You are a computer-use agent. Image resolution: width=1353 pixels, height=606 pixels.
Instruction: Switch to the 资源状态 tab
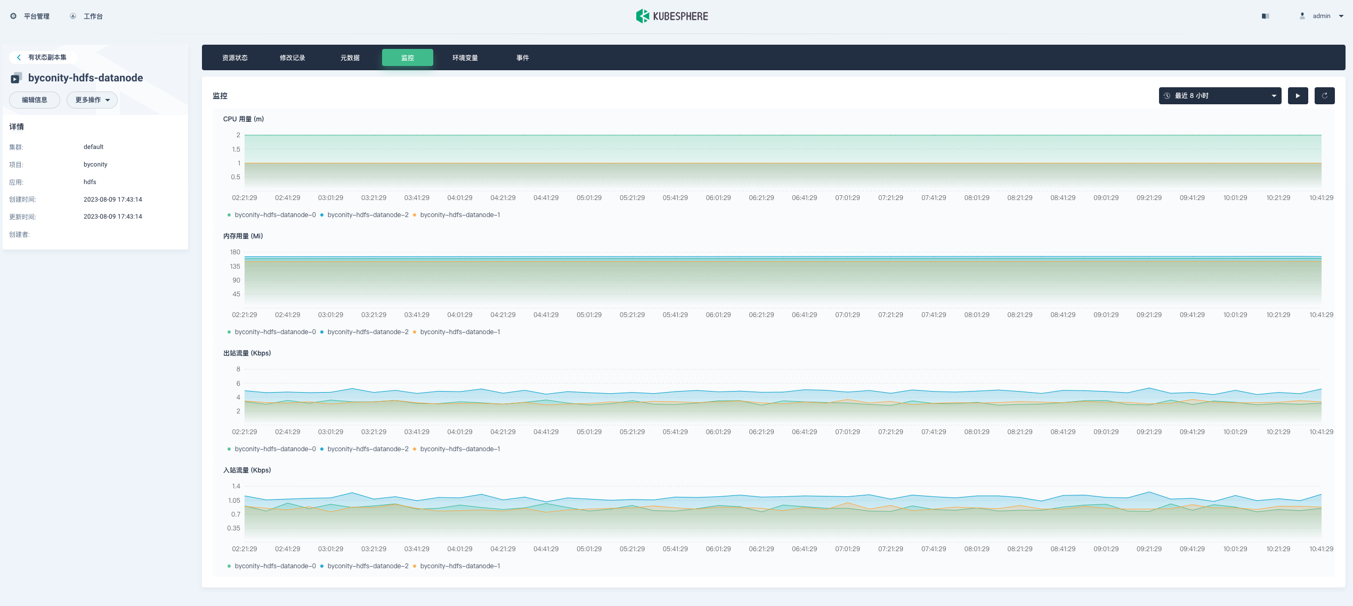point(235,57)
